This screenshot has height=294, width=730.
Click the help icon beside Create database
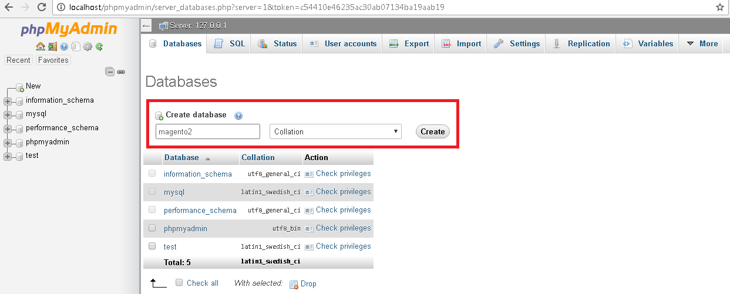(238, 116)
